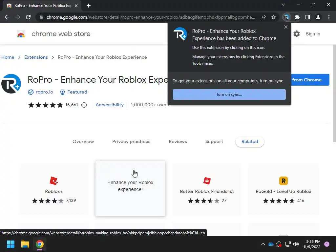This screenshot has height=252, width=336.
Task: Click the network display tray icon
Action: [x=288, y=244]
